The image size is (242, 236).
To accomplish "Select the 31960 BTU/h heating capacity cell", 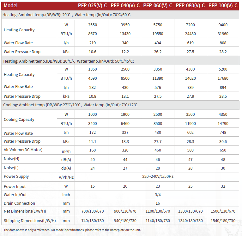I will (x=223, y=34).
